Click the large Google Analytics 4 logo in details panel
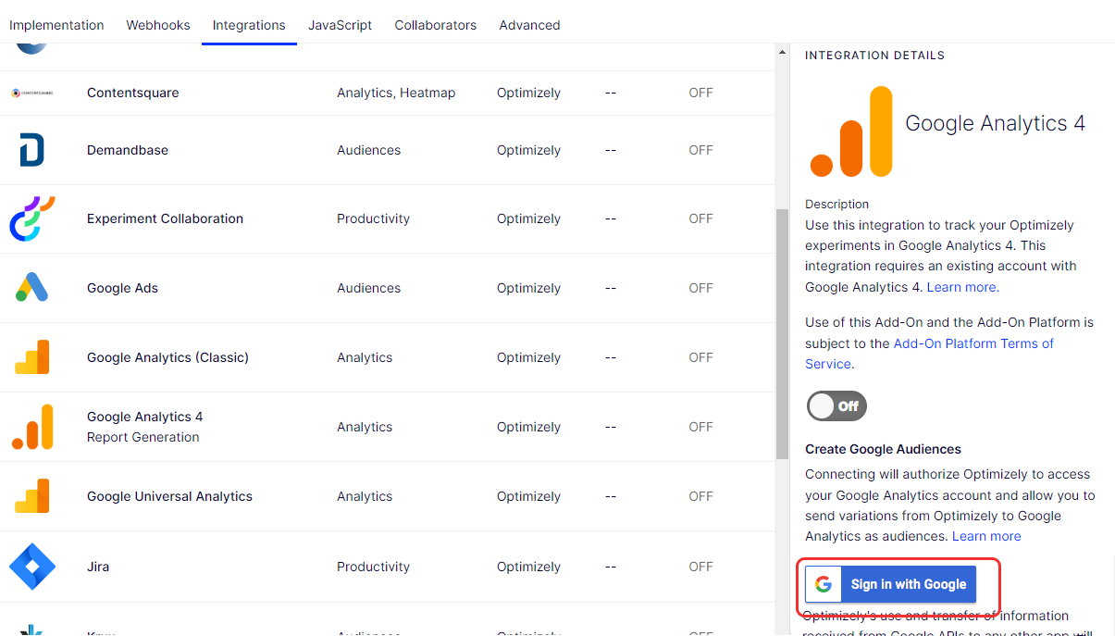Image resolution: width=1115 pixels, height=636 pixels. (851, 131)
